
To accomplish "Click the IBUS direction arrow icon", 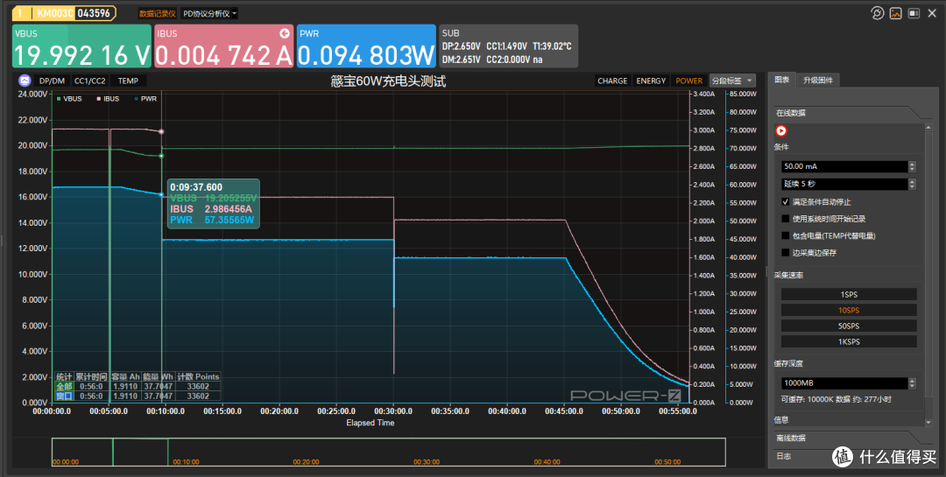I will tap(285, 34).
